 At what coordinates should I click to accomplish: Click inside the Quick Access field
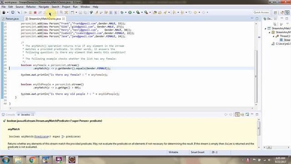tap(261, 12)
